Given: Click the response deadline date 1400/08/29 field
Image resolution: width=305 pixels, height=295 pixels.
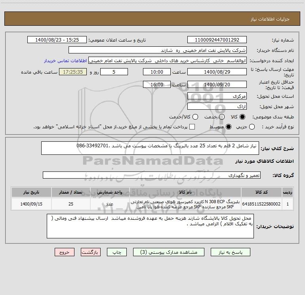Looking at the screenshot, I should (x=217, y=72).
